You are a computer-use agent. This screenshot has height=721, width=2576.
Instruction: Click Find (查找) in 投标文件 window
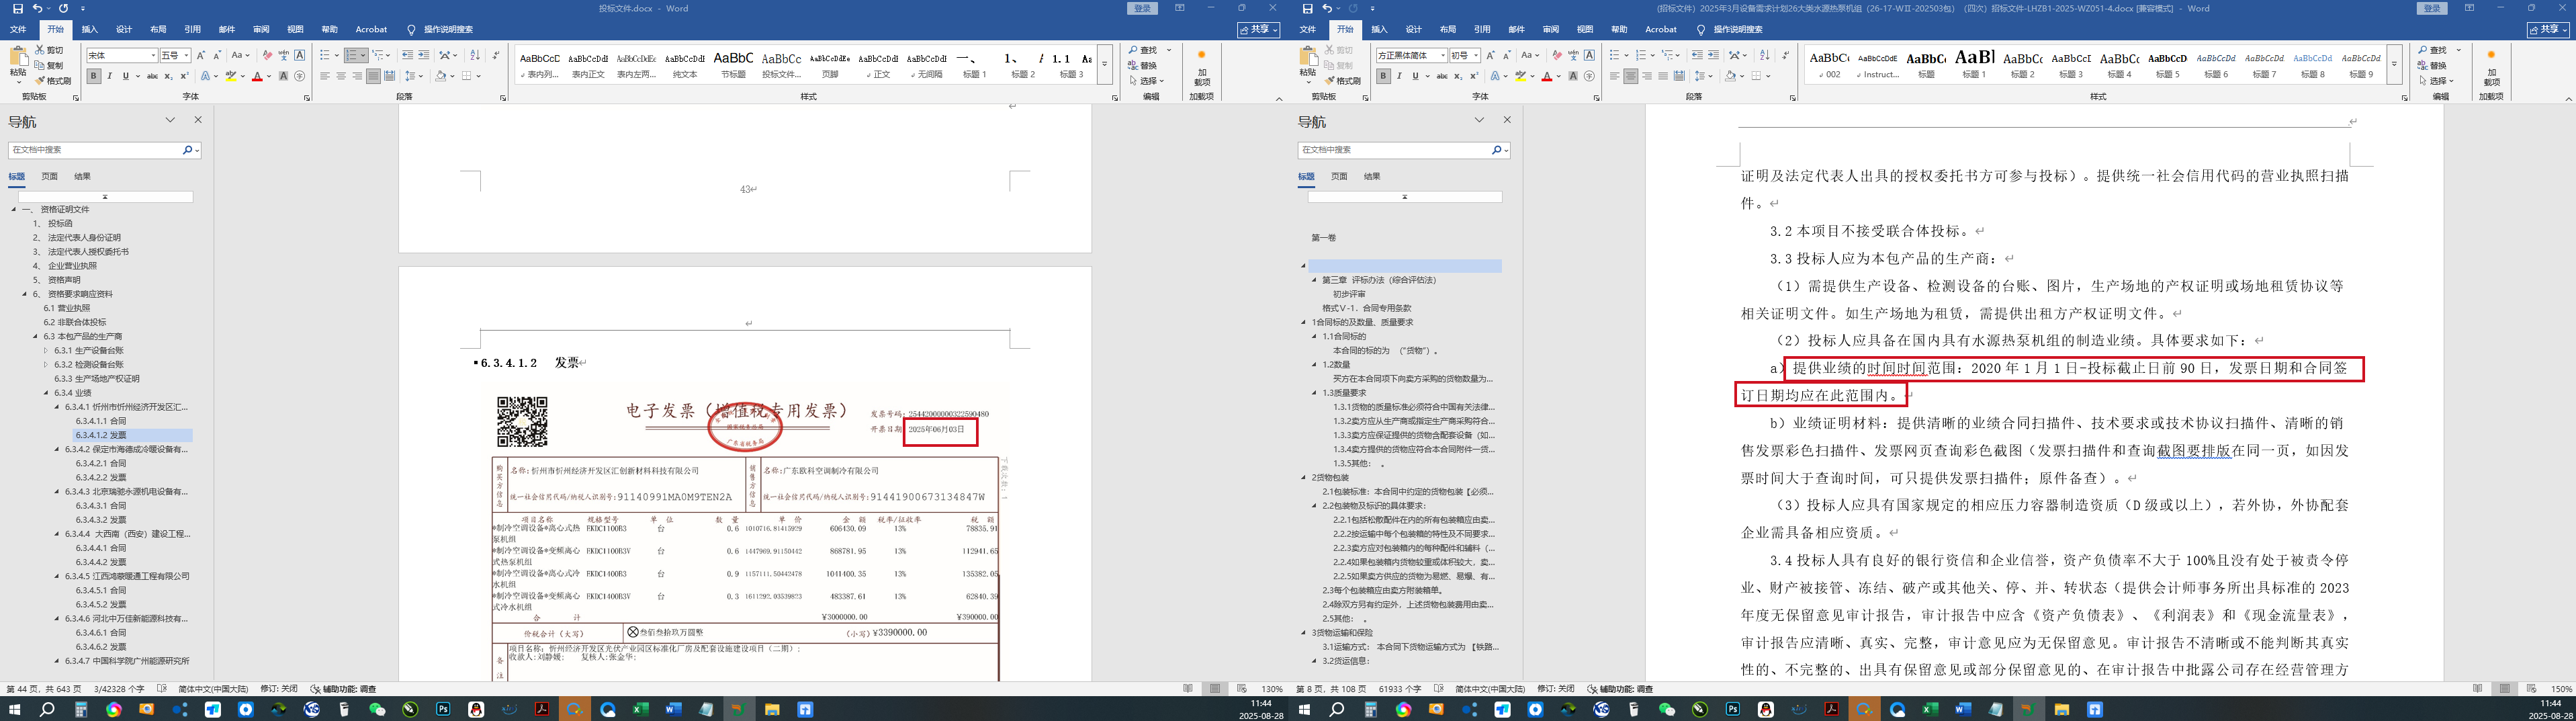(1143, 50)
